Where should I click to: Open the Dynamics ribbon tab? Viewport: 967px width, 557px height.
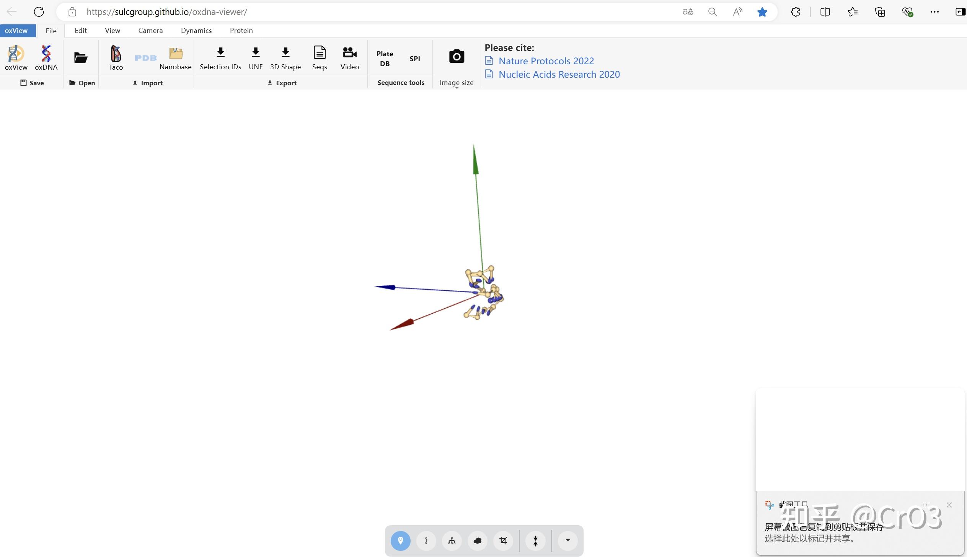tap(196, 31)
